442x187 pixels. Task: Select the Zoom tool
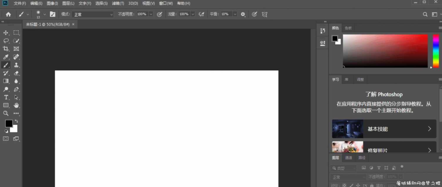click(6, 113)
